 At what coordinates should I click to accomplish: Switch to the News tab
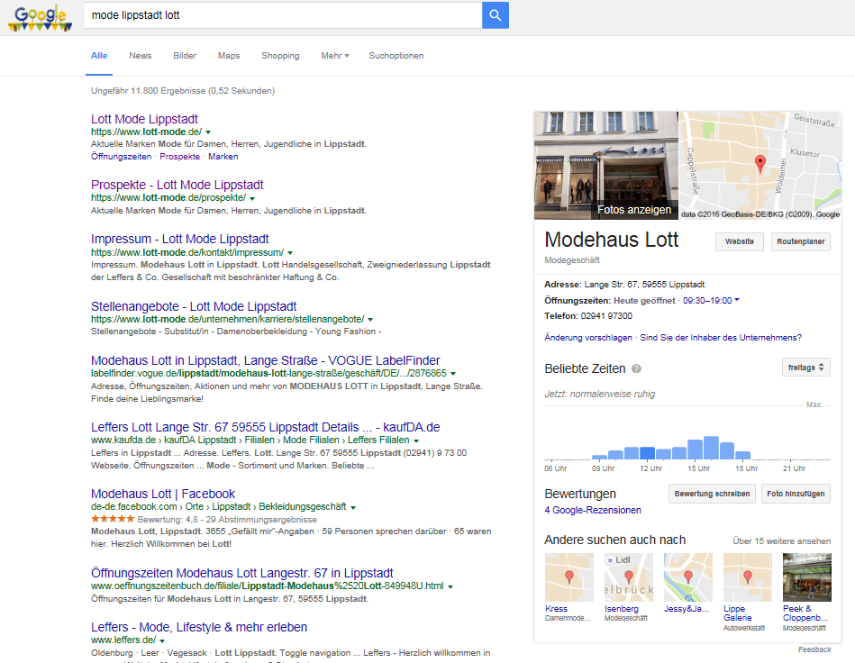pyautogui.click(x=141, y=56)
